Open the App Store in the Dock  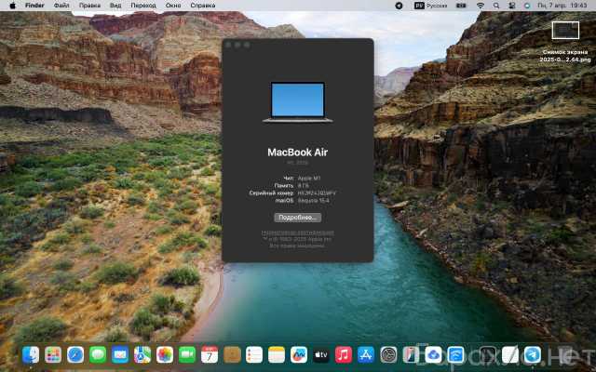pos(366,355)
